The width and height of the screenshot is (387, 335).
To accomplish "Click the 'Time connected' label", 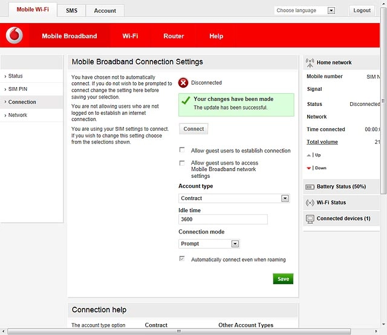I will [325, 129].
